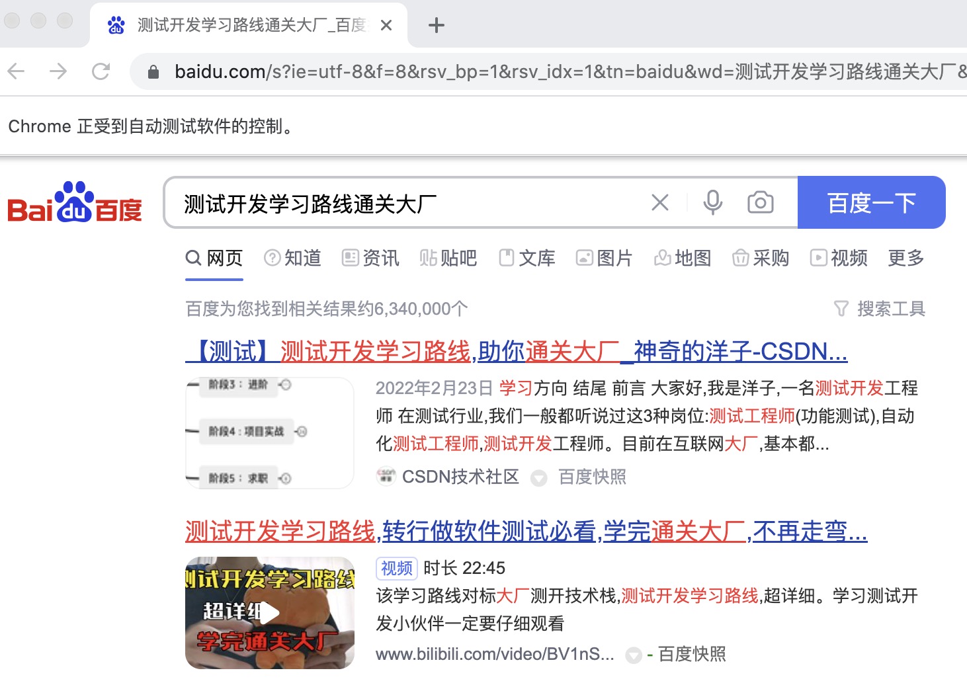Click the 2022年2月23日 date text

[x=435, y=388]
